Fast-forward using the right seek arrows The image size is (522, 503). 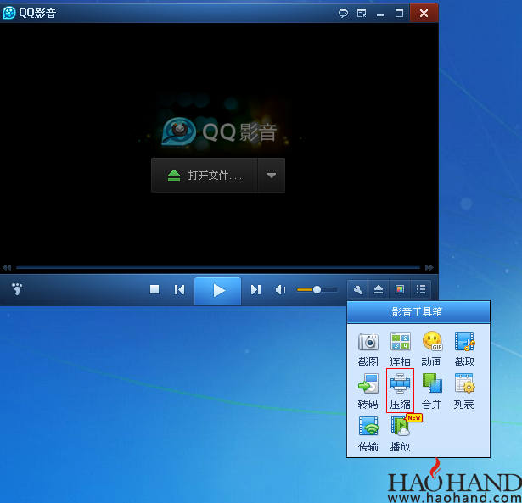(429, 267)
